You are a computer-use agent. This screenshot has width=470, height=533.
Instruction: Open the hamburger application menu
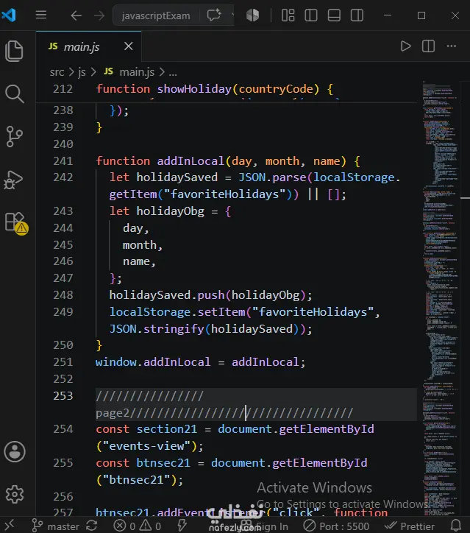click(41, 15)
